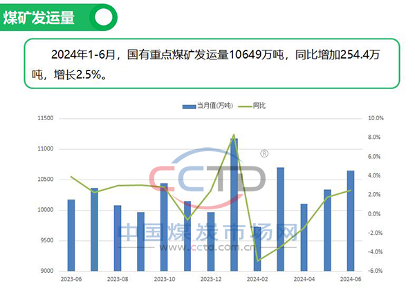Viewport: 415px width, 288px height.
Task: Click the white circle in the green header
Action: click(x=103, y=18)
